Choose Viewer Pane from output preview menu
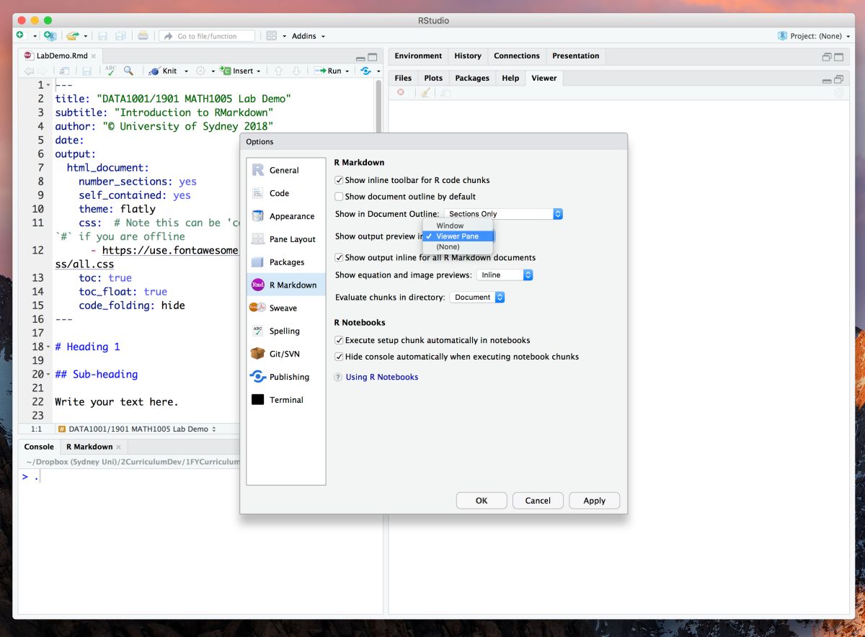865x637 pixels. pos(458,236)
